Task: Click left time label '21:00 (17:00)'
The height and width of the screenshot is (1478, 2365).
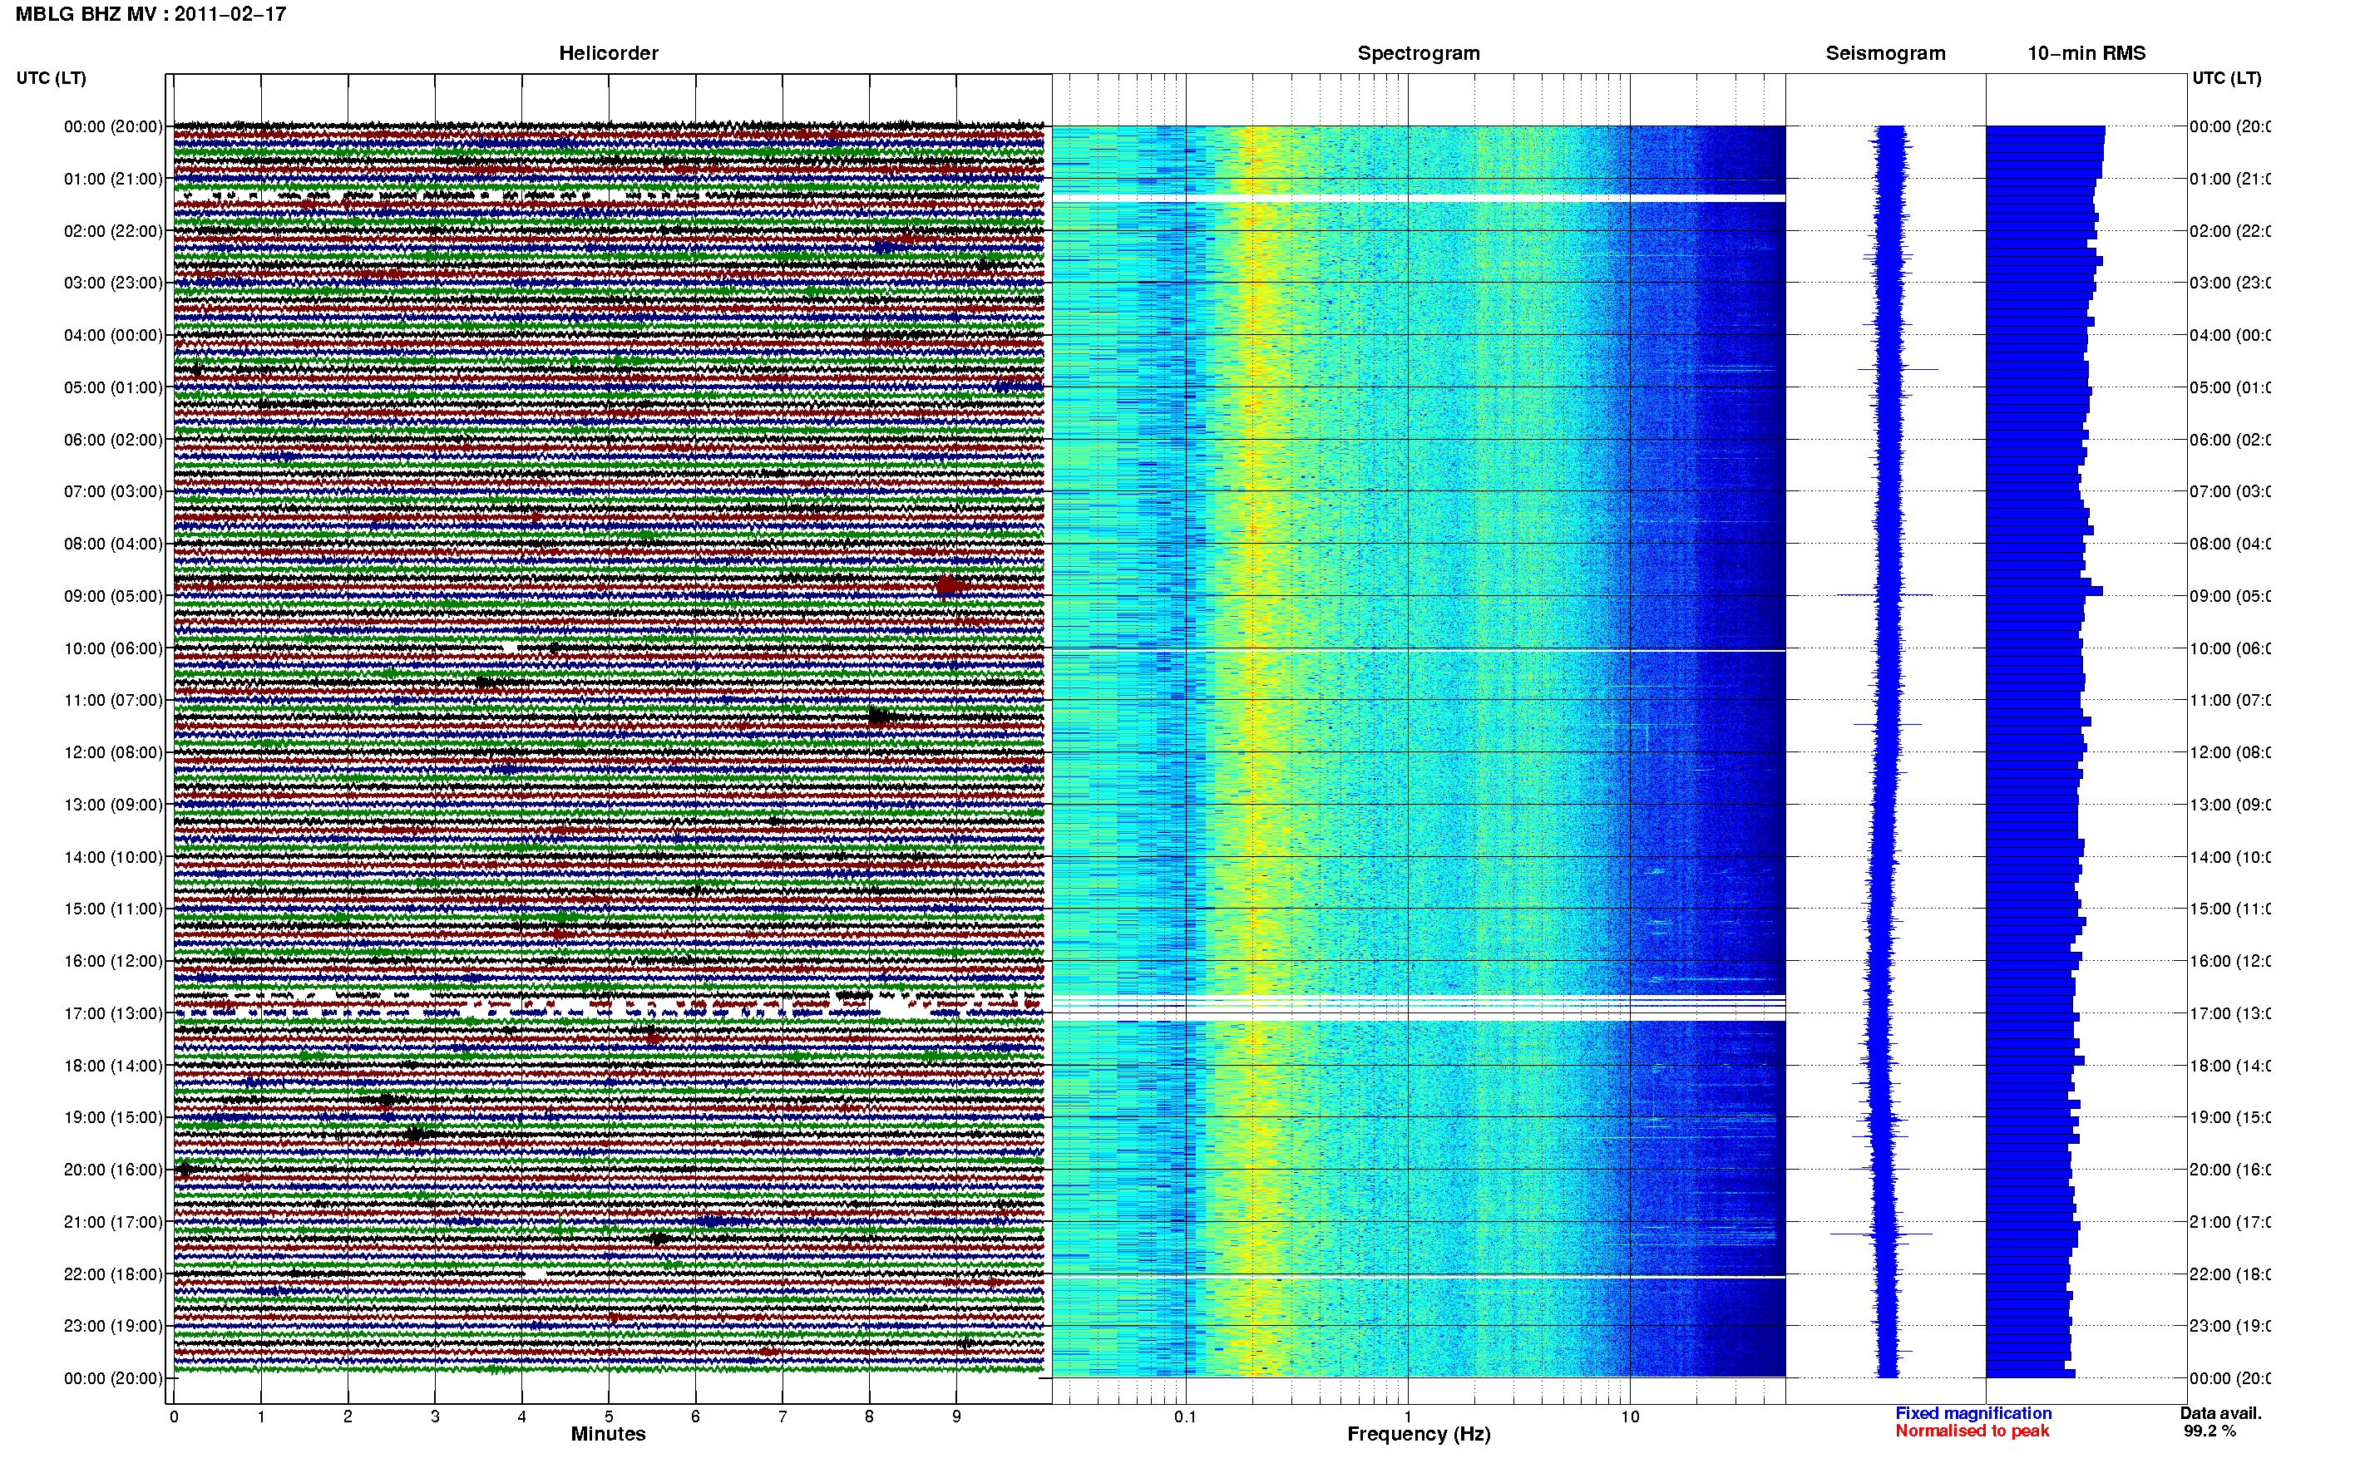Action: click(x=113, y=1222)
